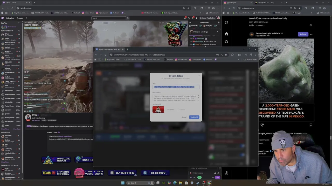Screen dimensions: 332x186
Task: Click the Thumbnail info icon
Action: coord(161,104)
